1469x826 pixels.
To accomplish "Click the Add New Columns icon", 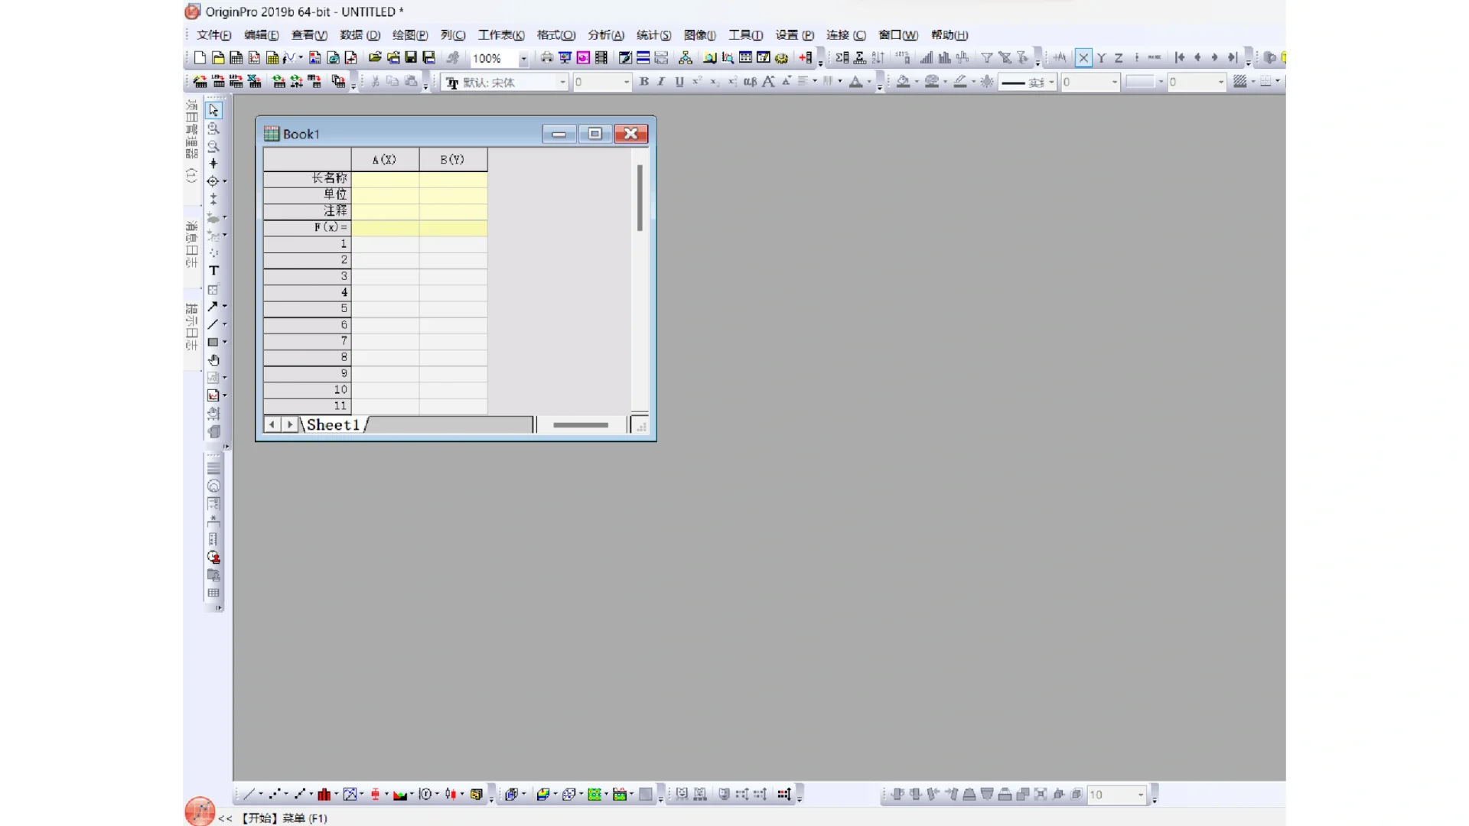I will click(x=805, y=58).
